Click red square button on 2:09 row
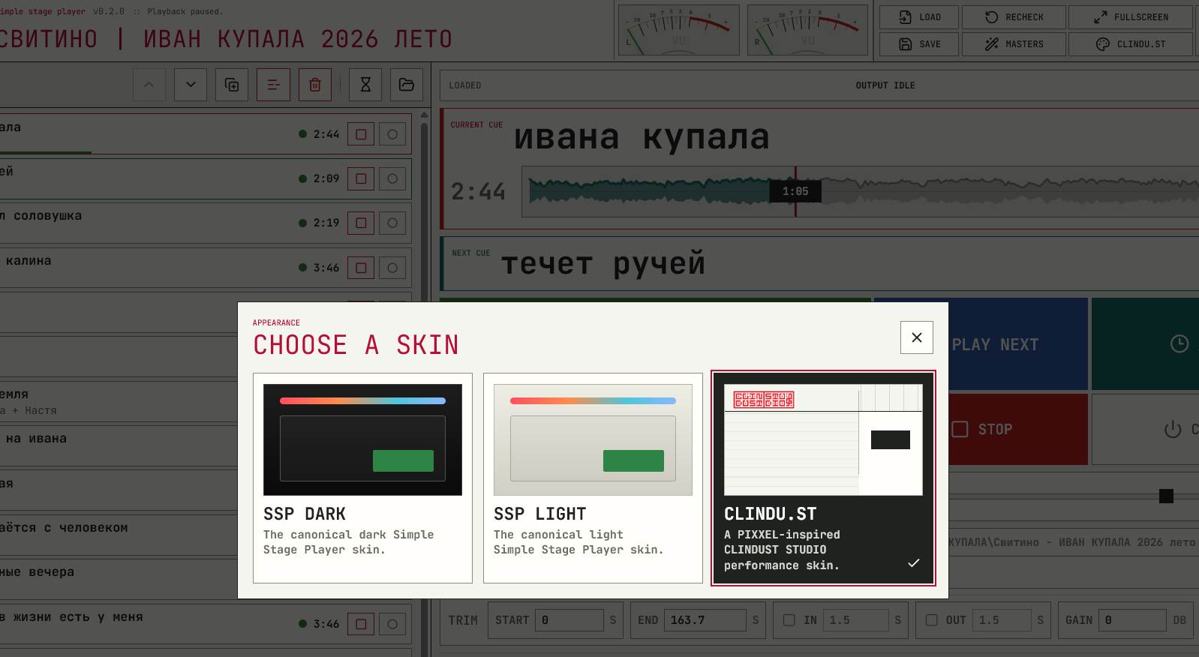1199x657 pixels. pos(361,178)
